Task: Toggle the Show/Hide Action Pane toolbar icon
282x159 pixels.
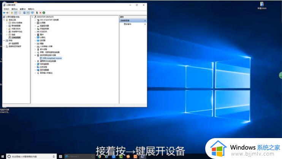Action: pyautogui.click(x=28, y=13)
